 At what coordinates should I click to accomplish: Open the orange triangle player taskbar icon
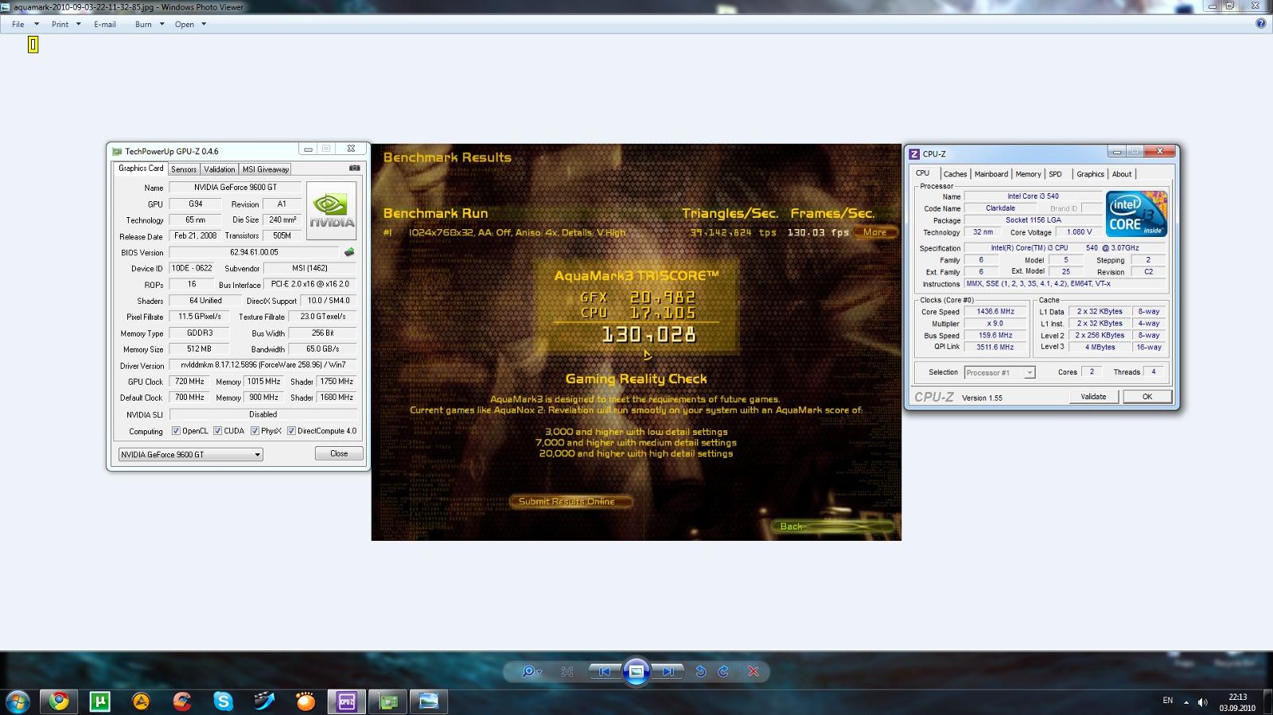[x=141, y=701]
